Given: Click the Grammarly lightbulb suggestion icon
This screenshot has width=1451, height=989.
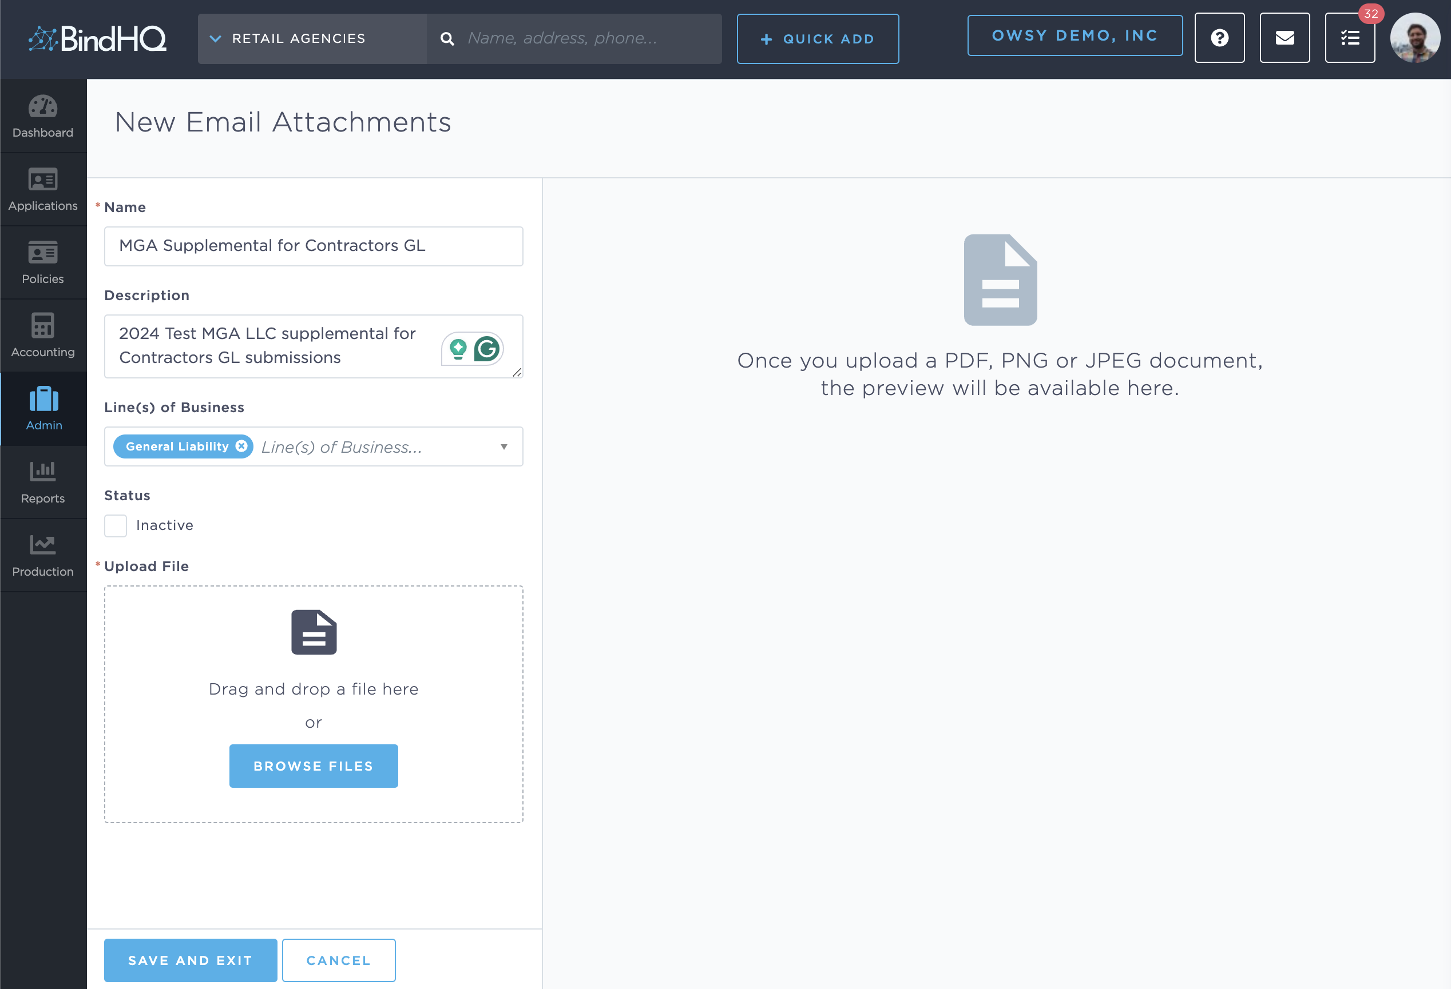Looking at the screenshot, I should tap(458, 349).
